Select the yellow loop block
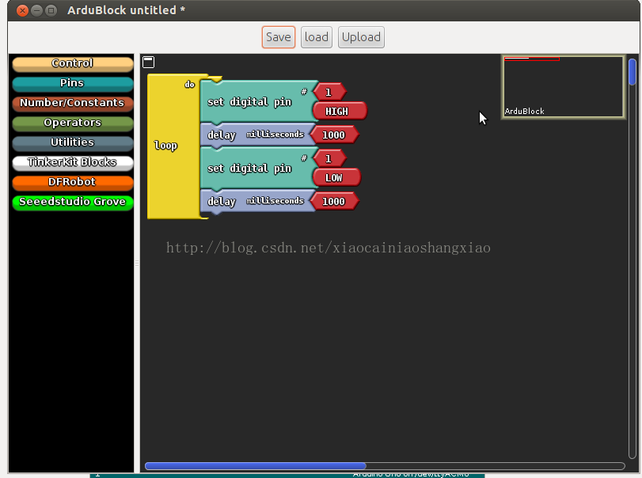This screenshot has height=478, width=642. (x=172, y=146)
